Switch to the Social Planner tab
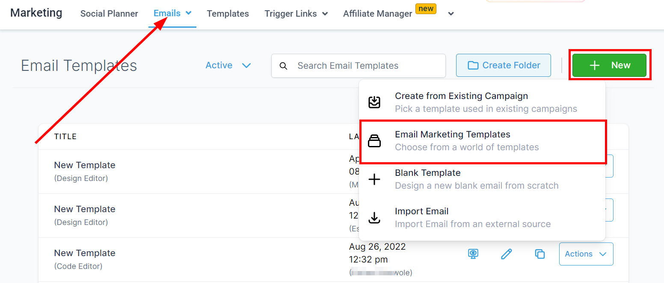Image resolution: width=664 pixels, height=283 pixels. point(109,14)
